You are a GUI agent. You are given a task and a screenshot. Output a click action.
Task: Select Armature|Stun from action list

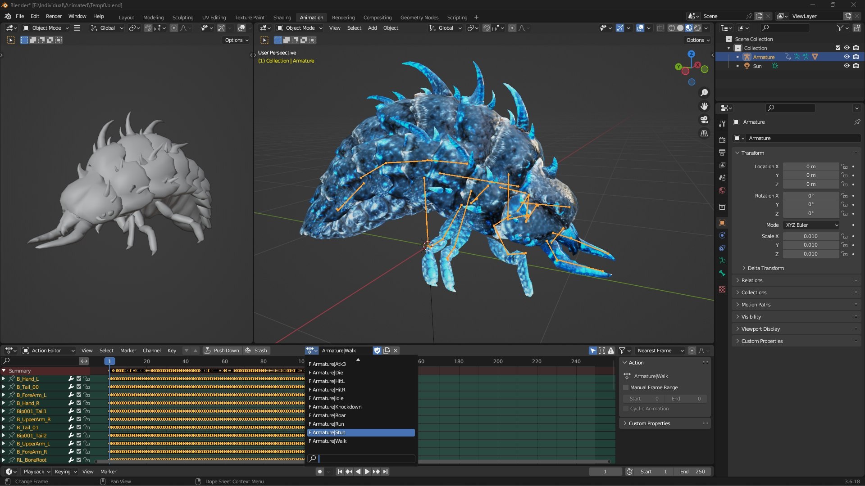point(360,432)
